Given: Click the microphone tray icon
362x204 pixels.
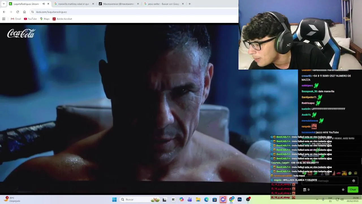Looking at the screenshot, I should 323,199.
